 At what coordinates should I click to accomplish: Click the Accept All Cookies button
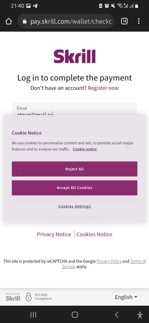point(75,188)
